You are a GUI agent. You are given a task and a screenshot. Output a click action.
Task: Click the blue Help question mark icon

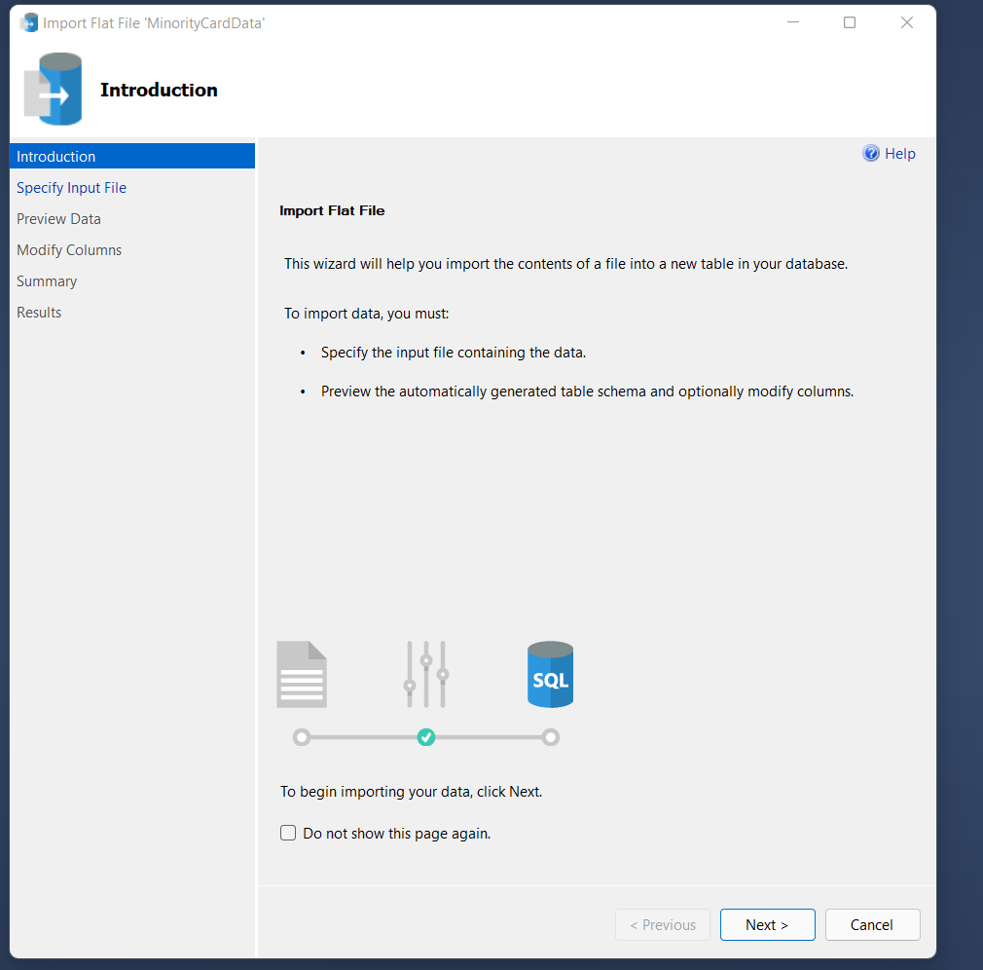coord(871,154)
